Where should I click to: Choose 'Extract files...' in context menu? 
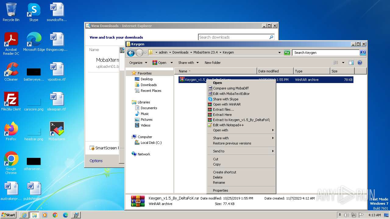click(241, 109)
